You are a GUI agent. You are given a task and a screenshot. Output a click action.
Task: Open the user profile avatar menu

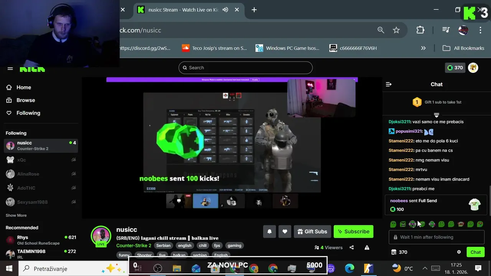473,68
